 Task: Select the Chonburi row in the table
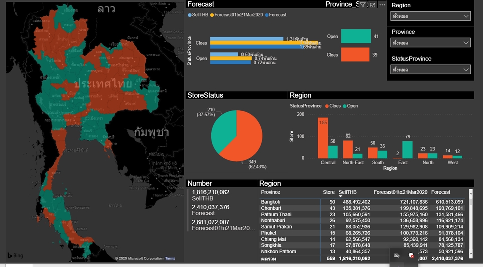point(362,208)
